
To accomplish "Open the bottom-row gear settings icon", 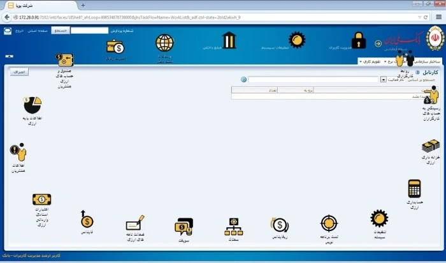I will click(379, 218).
